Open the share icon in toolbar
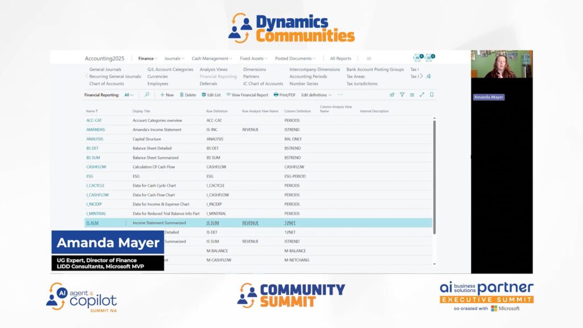This screenshot has width=583, height=328. point(392,95)
